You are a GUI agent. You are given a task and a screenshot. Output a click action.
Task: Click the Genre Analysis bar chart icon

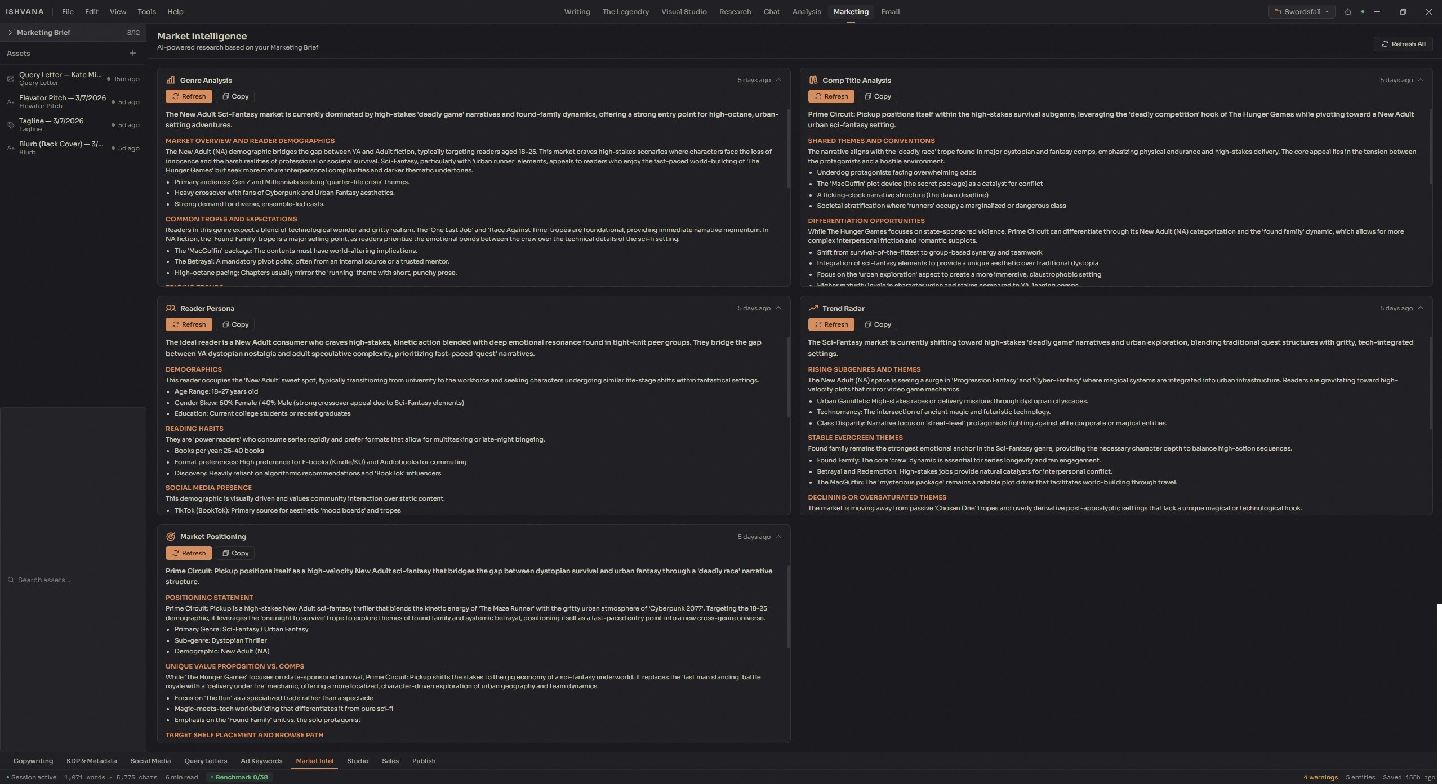[171, 80]
